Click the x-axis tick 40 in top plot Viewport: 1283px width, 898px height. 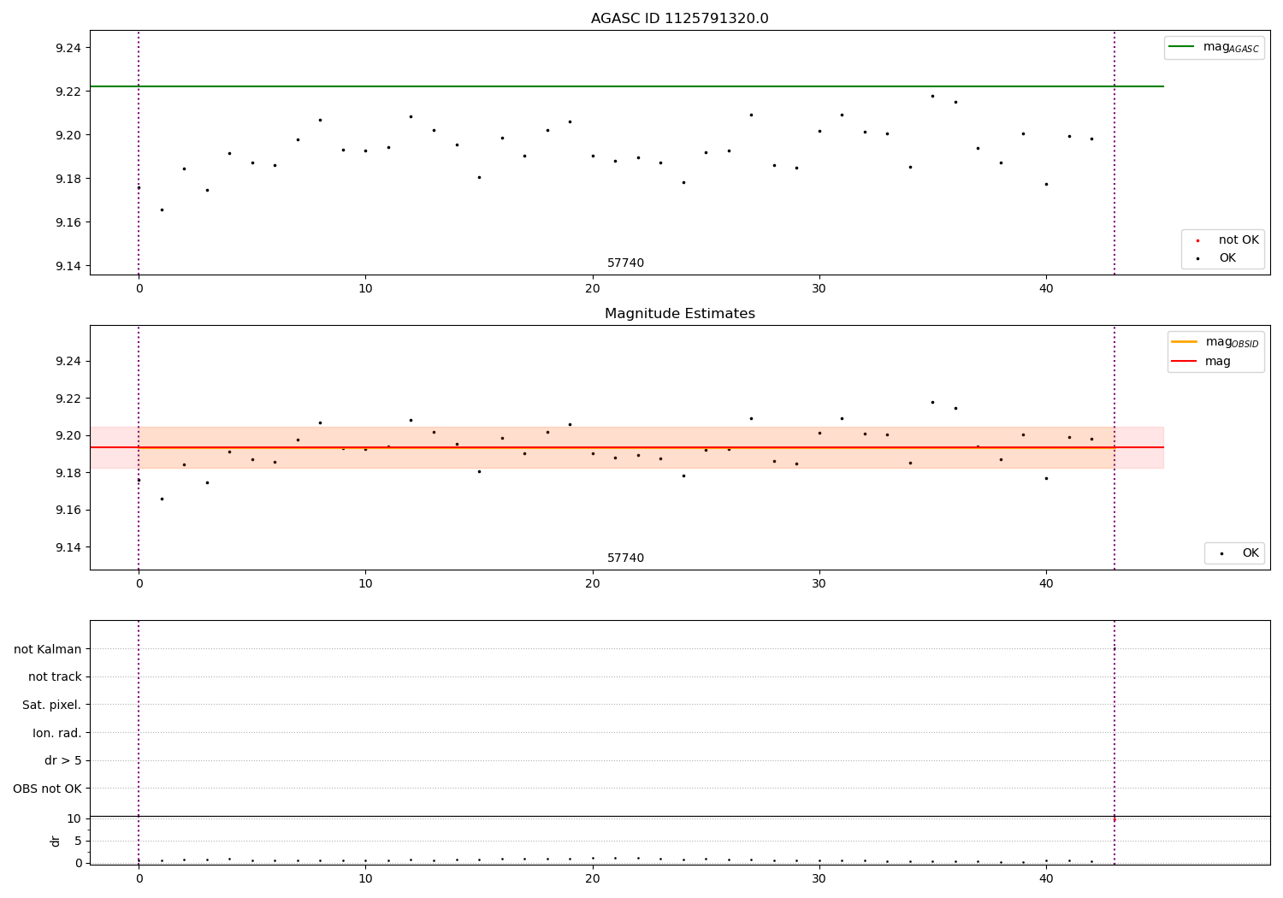pyautogui.click(x=1046, y=289)
